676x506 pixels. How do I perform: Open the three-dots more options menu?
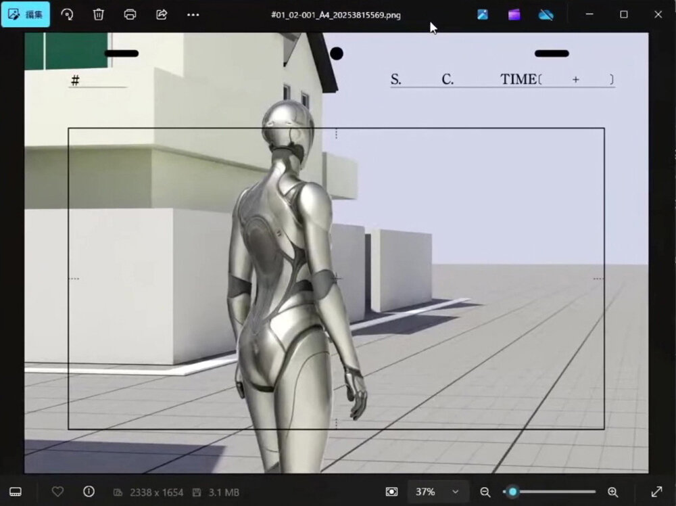[193, 14]
